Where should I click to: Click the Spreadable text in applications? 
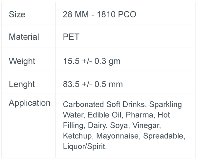coord(164,136)
